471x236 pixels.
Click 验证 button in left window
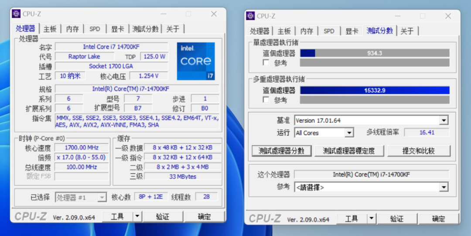pyautogui.click(x=163, y=216)
